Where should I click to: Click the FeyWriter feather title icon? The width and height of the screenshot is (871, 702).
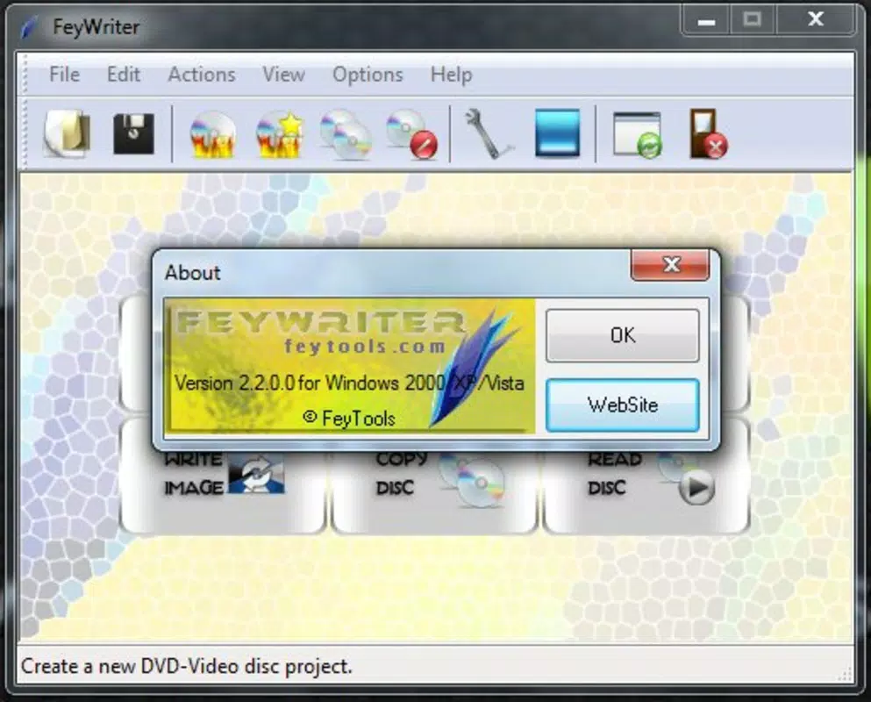click(x=31, y=26)
